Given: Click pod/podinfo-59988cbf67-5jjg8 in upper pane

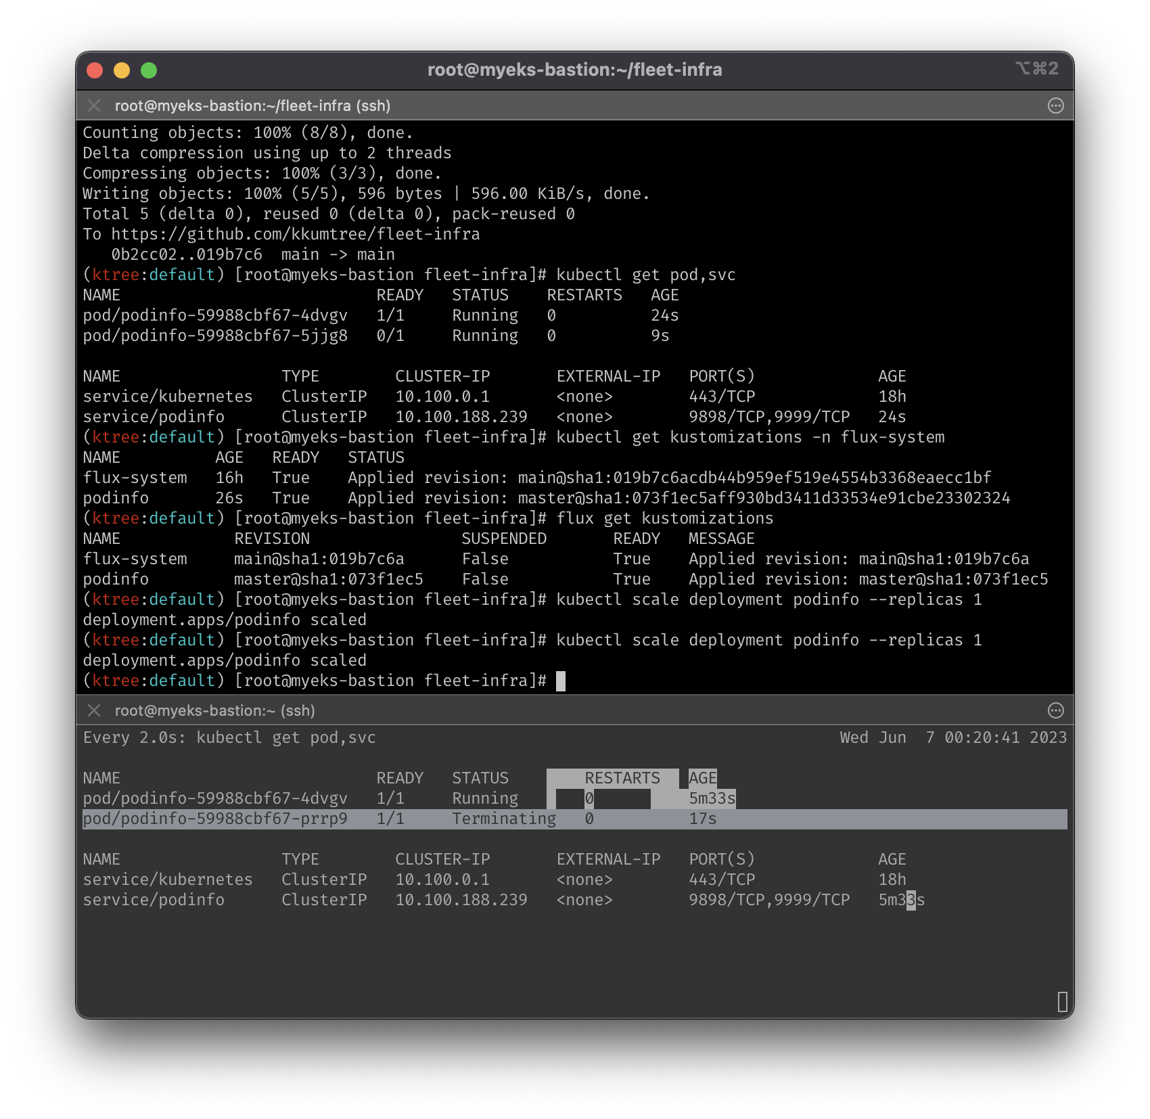Looking at the screenshot, I should (x=215, y=336).
